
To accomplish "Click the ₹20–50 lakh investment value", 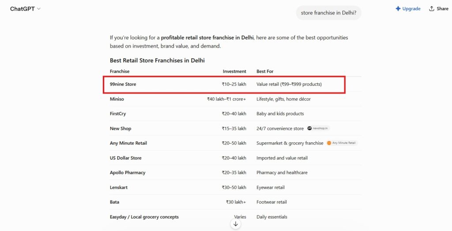I will 234,143.
